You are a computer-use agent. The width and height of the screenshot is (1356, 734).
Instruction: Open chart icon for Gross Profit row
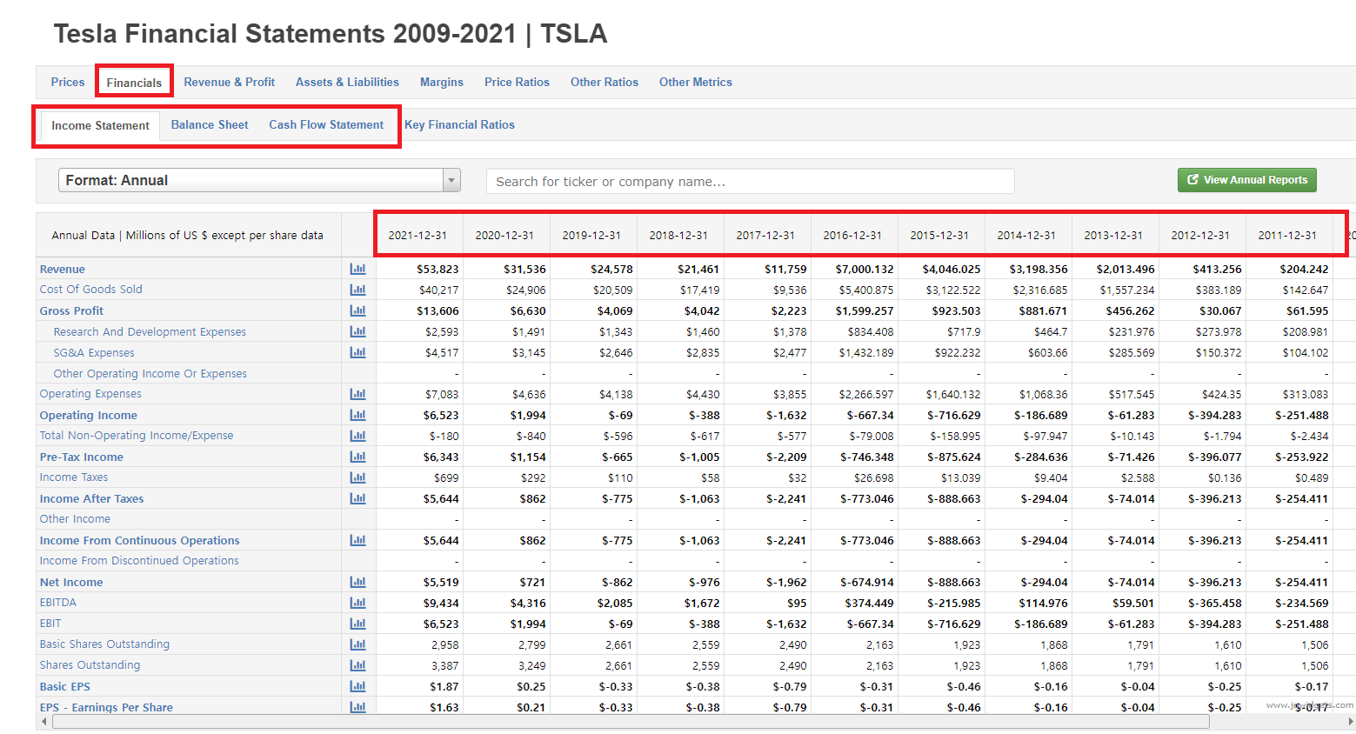[x=357, y=310]
